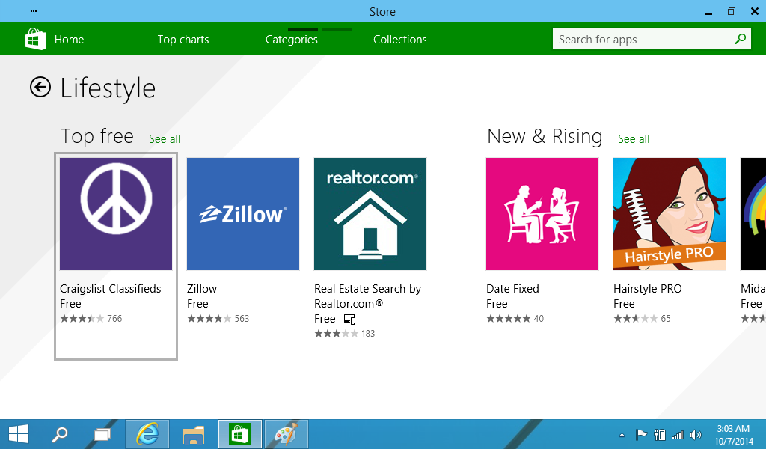This screenshot has width=766, height=449.
Task: Open taskbar Search magnifier
Action: click(x=60, y=434)
